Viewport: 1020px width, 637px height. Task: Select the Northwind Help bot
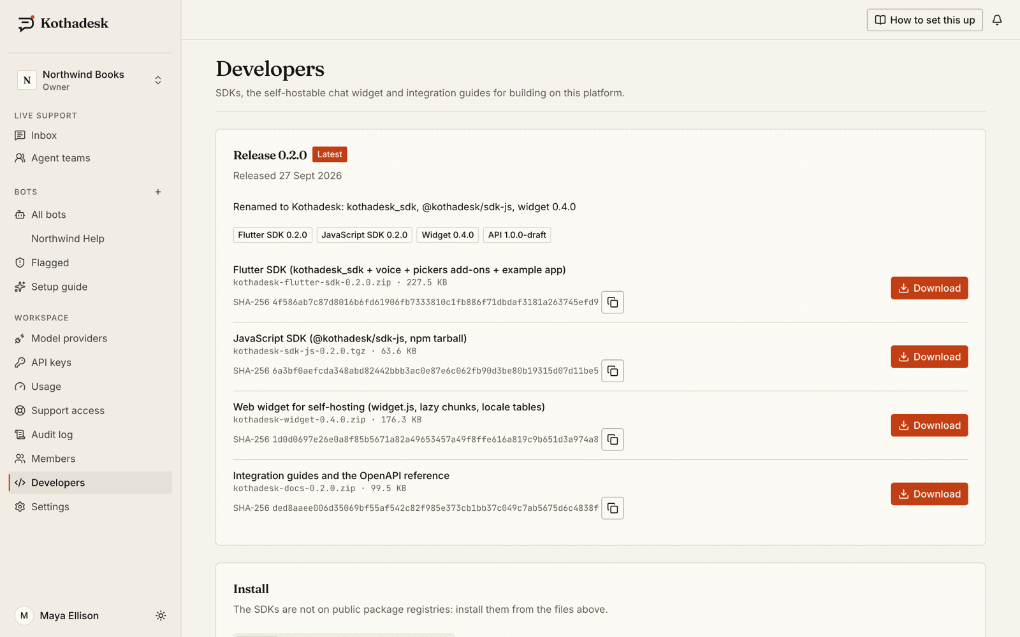90,238
